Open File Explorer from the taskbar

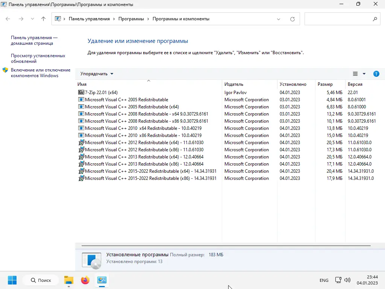click(69, 280)
